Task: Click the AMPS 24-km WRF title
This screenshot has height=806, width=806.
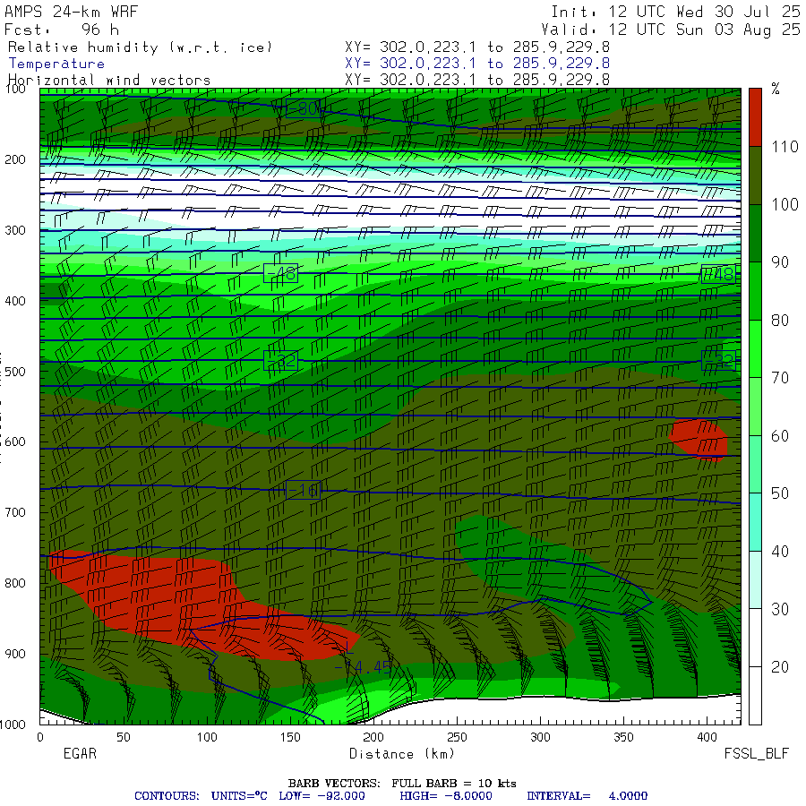Action: [x=72, y=12]
